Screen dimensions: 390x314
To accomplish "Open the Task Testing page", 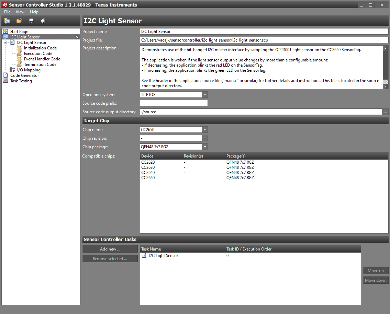I will click(21, 81).
